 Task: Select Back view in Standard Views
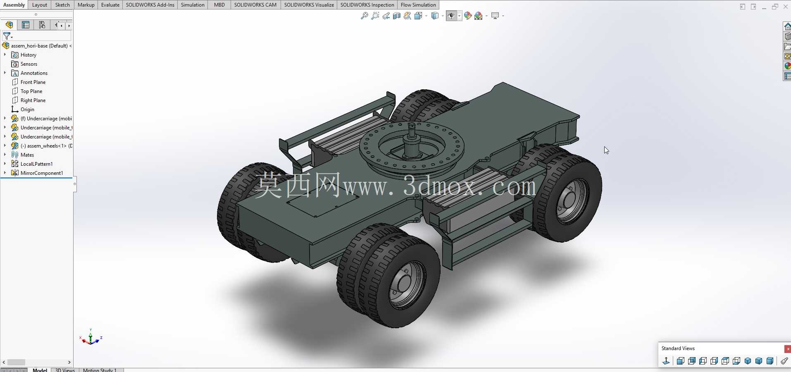pyautogui.click(x=691, y=361)
